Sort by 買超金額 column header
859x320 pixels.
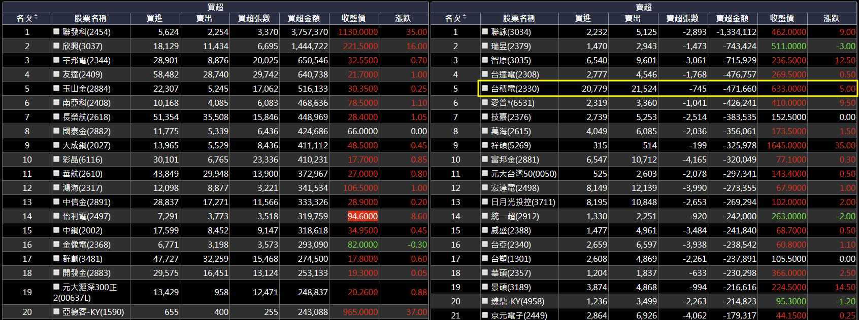[x=304, y=18]
